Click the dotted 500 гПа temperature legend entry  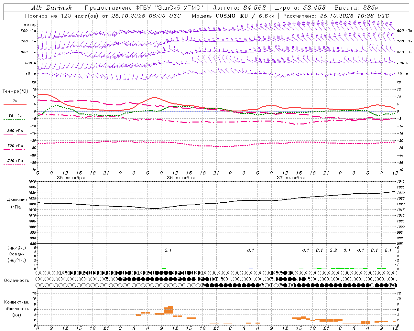(x=15, y=161)
